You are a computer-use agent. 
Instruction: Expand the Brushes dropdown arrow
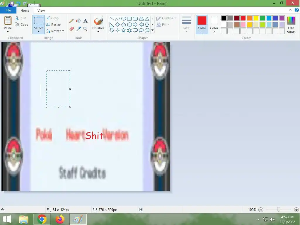98,32
